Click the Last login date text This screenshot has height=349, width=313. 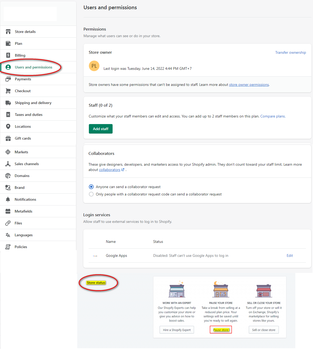pos(148,68)
